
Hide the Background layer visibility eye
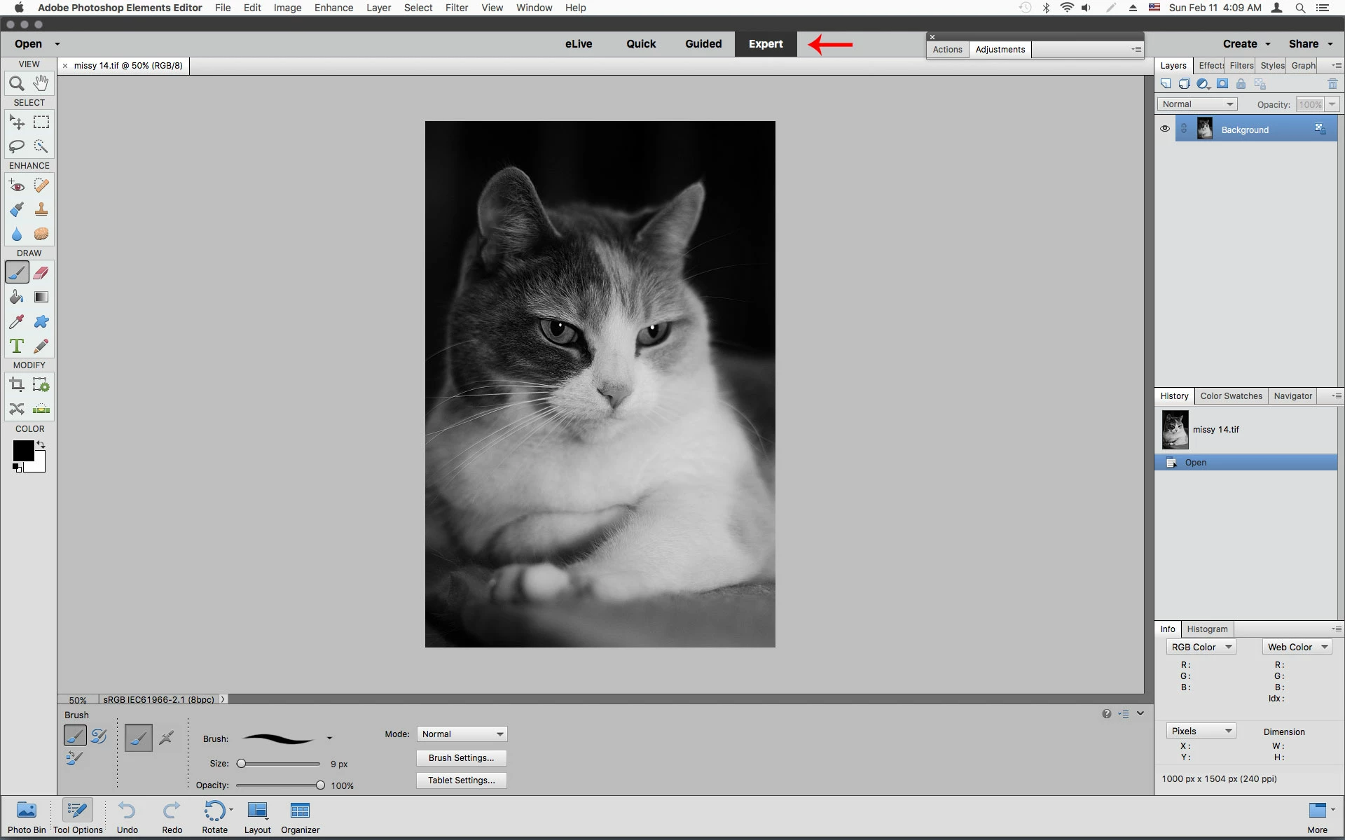point(1165,129)
